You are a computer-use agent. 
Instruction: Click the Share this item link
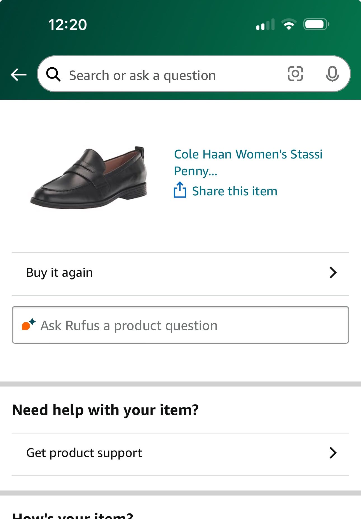[235, 191]
